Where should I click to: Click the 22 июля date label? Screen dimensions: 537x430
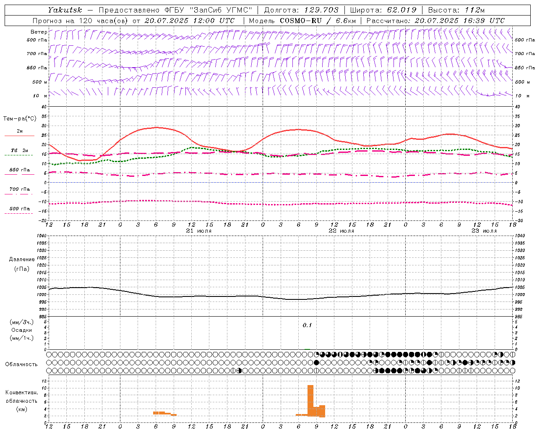[x=341, y=231]
